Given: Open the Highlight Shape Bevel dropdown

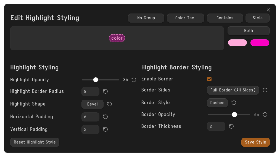Looking at the screenshot, I should point(93,104).
